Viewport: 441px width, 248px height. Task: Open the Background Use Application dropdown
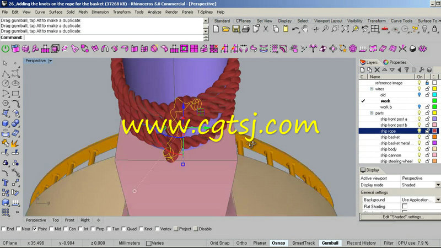[x=438, y=200]
